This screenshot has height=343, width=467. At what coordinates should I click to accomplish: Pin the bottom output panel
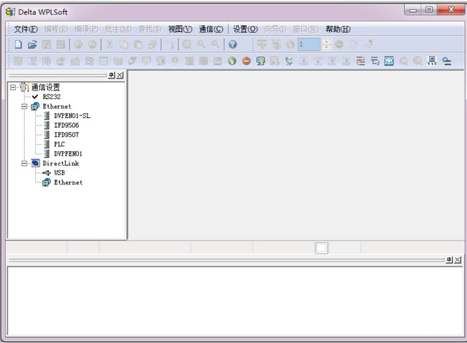[x=449, y=260]
